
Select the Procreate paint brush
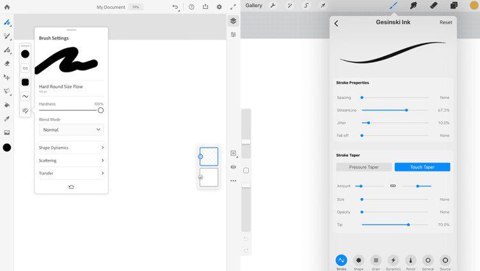[x=394, y=5]
